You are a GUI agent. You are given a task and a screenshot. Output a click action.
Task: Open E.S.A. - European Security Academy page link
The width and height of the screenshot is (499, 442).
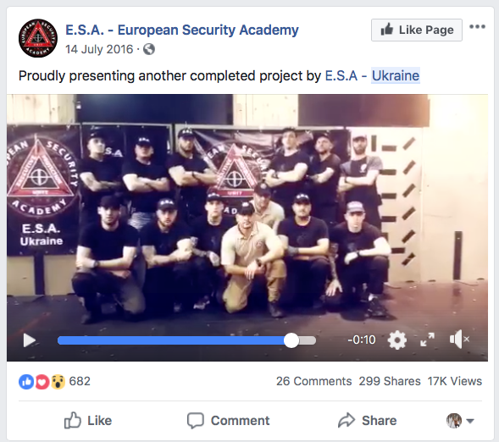(x=181, y=30)
